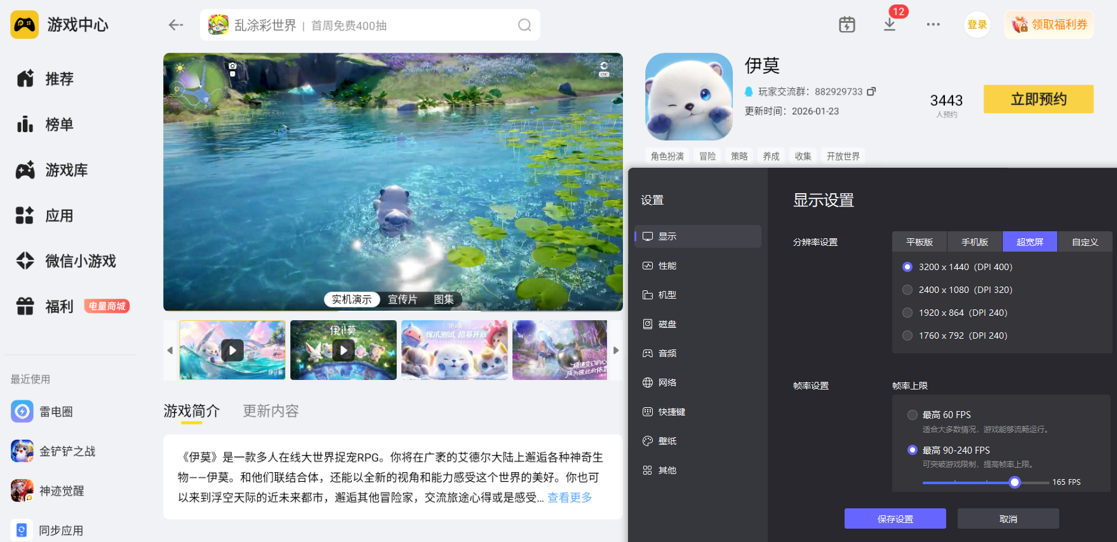Viewport: 1117px width, 542px height.
Task: Click the 角色扮演 genre tag
Action: pyautogui.click(x=667, y=156)
